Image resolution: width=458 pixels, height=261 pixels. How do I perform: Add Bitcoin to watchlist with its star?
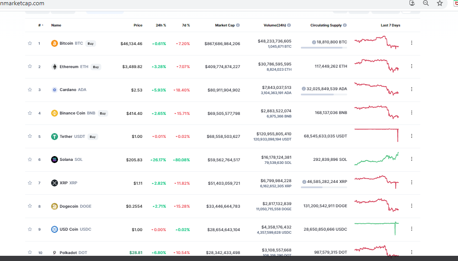(x=30, y=43)
